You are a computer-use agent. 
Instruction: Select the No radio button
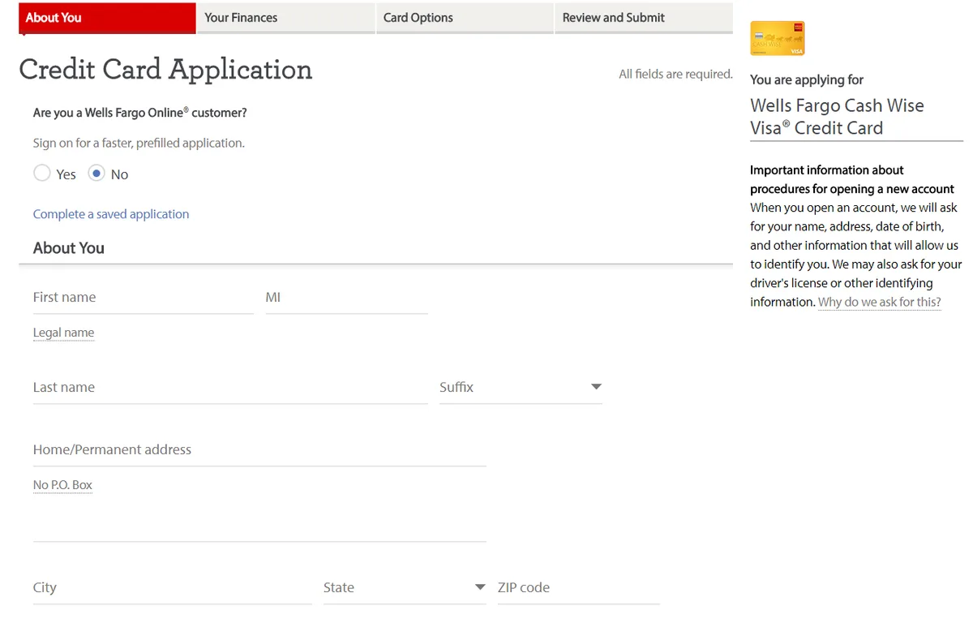point(96,174)
